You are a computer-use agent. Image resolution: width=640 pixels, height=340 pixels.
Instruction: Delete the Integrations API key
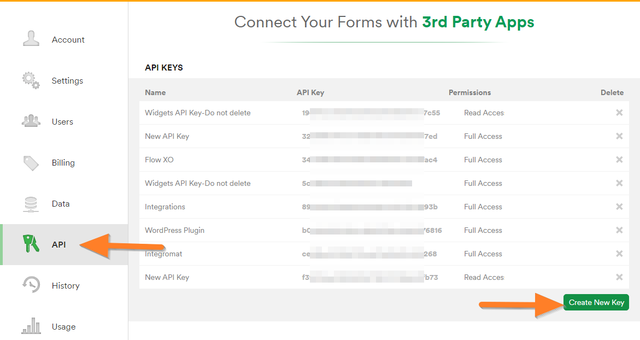click(x=619, y=207)
